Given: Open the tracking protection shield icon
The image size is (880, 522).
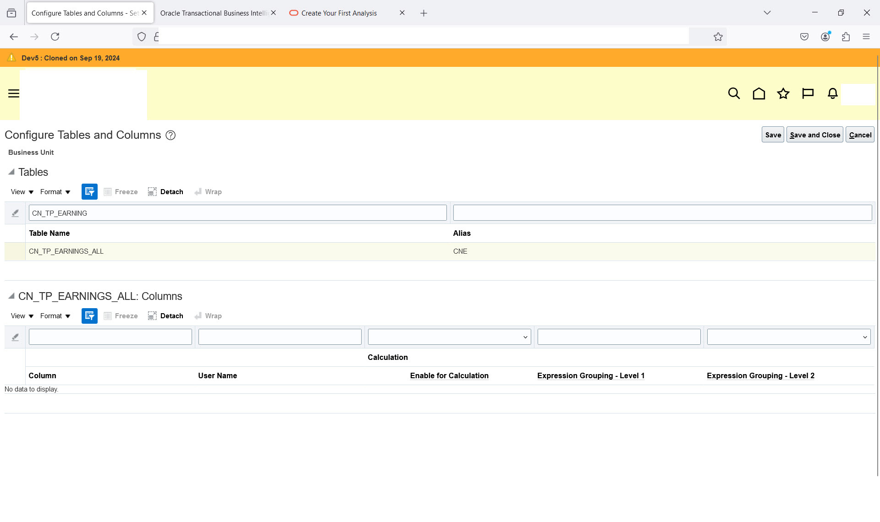Looking at the screenshot, I should (142, 37).
